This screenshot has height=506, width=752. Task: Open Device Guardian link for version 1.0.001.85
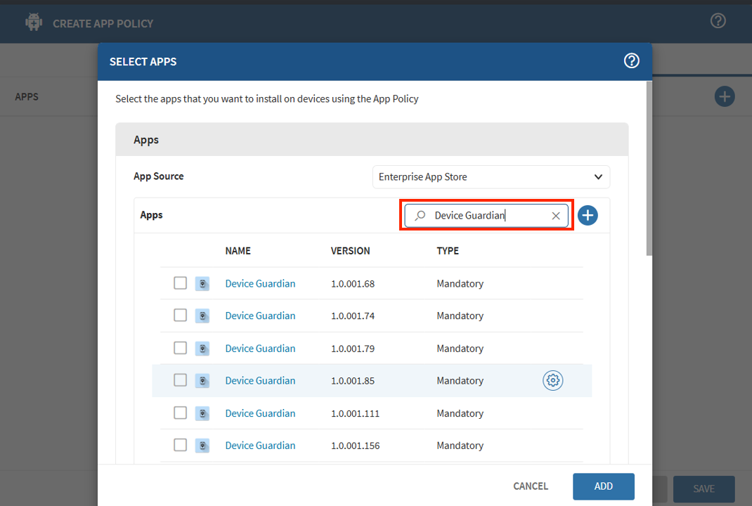[261, 380]
